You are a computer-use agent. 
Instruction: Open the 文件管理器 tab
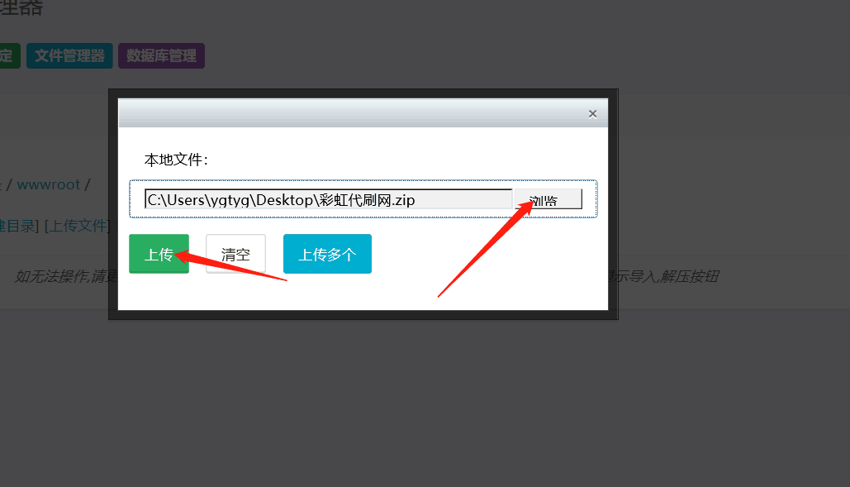coord(69,56)
